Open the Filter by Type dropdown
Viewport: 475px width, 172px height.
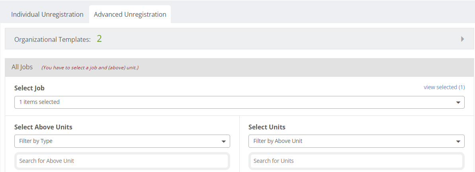tap(122, 141)
